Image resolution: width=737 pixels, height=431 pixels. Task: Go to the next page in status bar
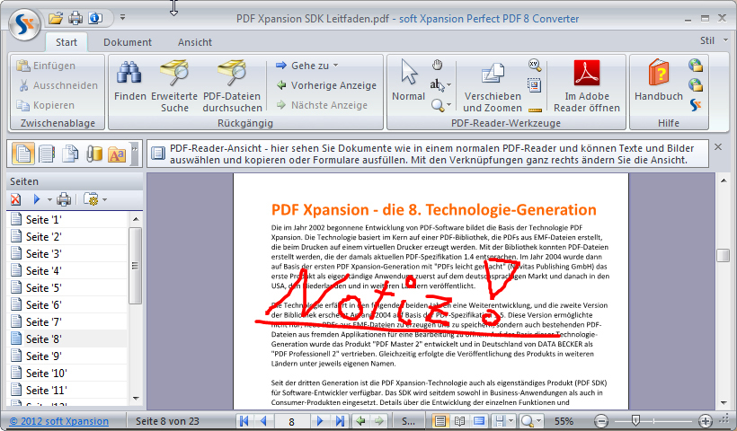[320, 420]
